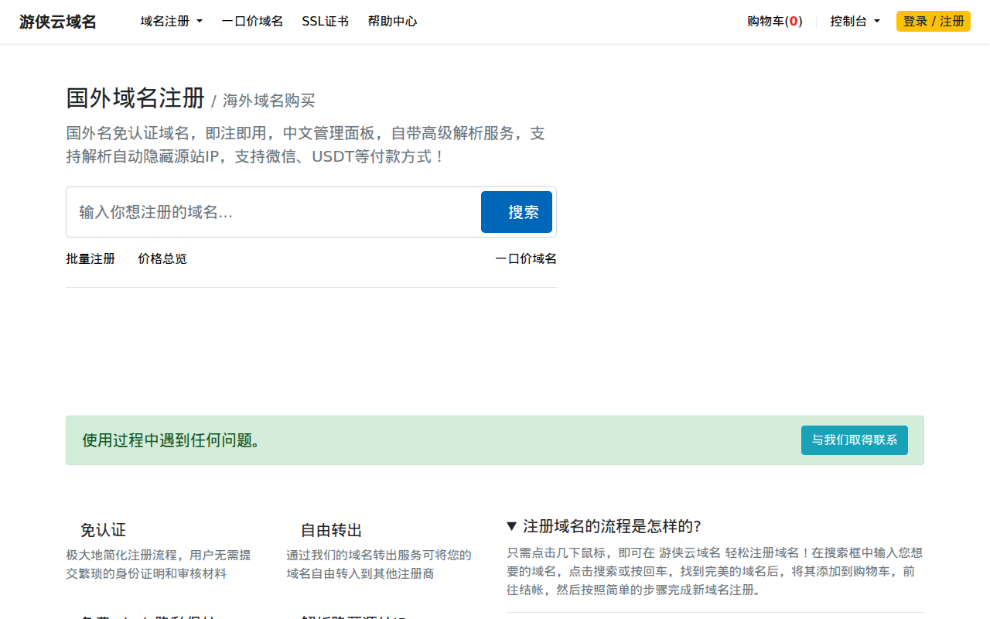Click the 国外域名注册 page title
The width and height of the screenshot is (990, 619).
click(x=135, y=99)
